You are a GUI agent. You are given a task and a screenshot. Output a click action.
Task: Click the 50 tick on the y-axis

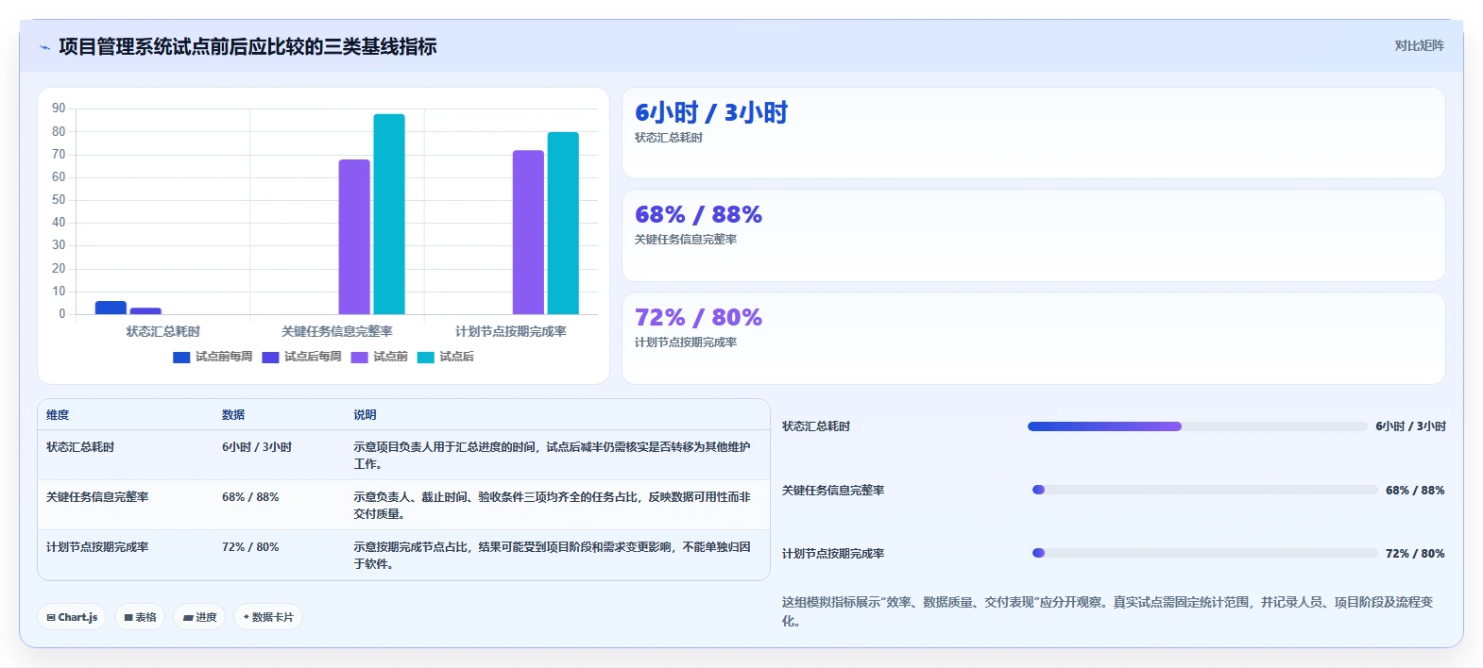(59, 200)
